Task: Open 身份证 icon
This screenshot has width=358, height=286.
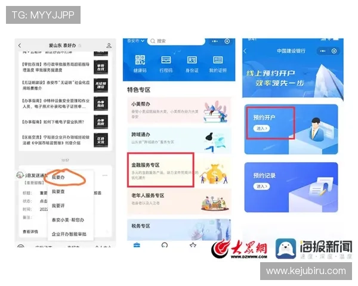Action: pyautogui.click(x=192, y=60)
